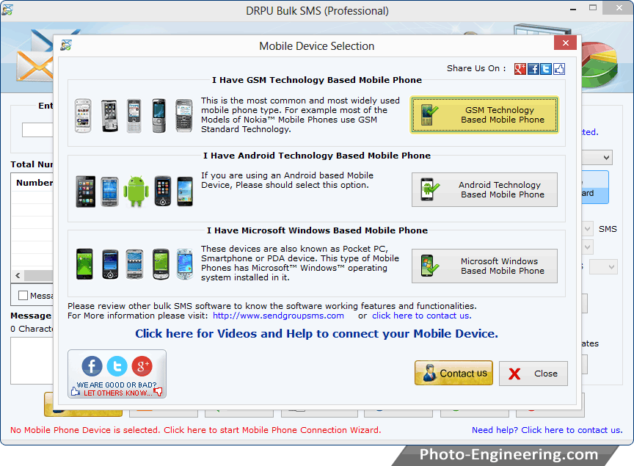Image resolution: width=634 pixels, height=466 pixels.
Task: Click the thumbs-up like icon at top
Action: (x=559, y=69)
